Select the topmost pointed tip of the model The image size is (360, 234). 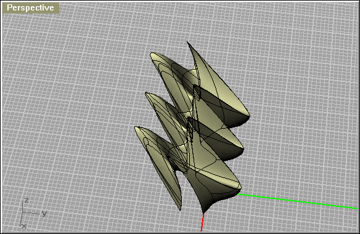click(187, 42)
